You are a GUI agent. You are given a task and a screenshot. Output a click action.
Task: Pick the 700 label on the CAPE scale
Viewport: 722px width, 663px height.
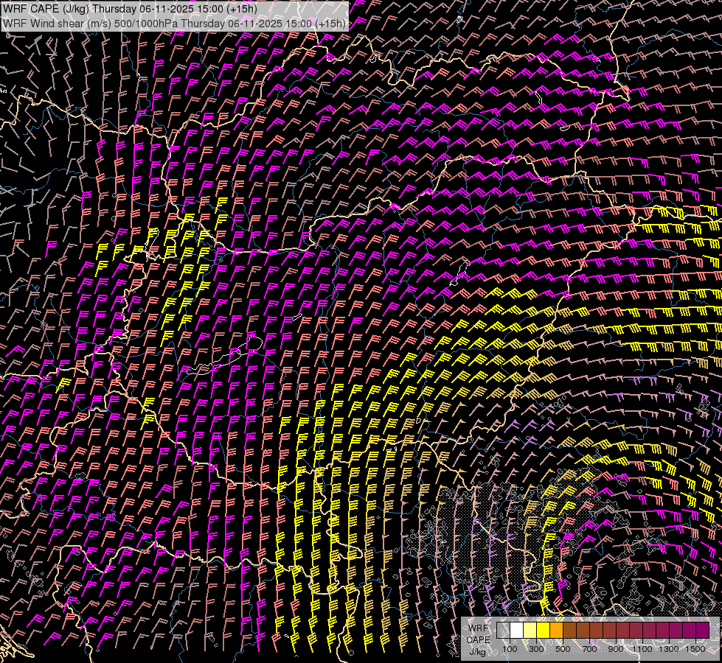click(x=589, y=649)
